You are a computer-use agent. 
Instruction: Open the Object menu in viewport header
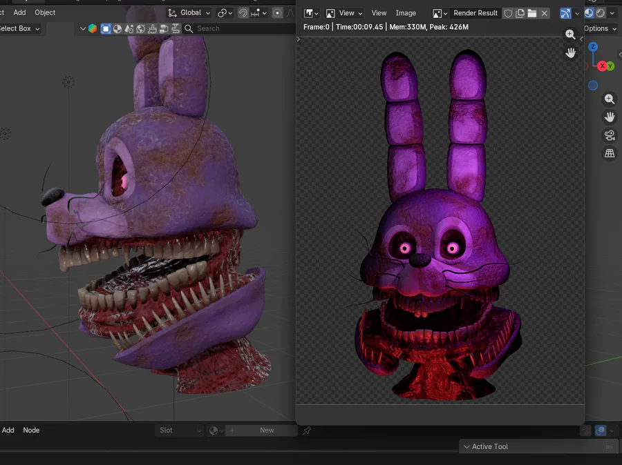(x=45, y=12)
